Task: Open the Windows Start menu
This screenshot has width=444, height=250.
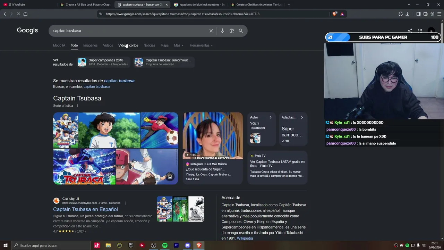Action: [6, 245]
